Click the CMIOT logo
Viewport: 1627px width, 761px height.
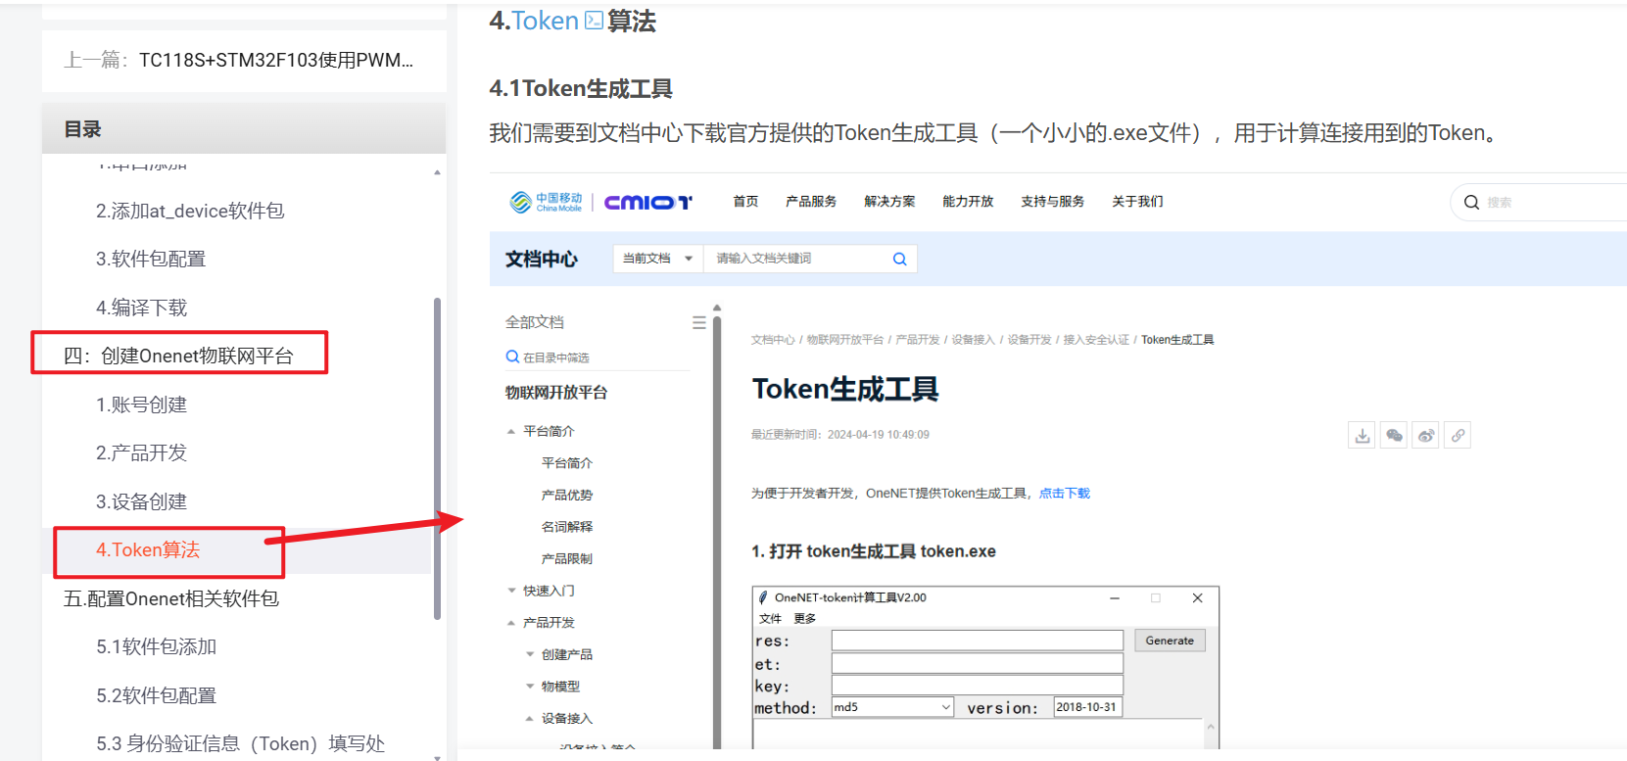tap(647, 202)
